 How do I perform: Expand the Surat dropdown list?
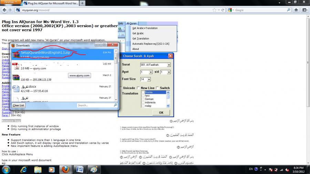(x=169, y=65)
